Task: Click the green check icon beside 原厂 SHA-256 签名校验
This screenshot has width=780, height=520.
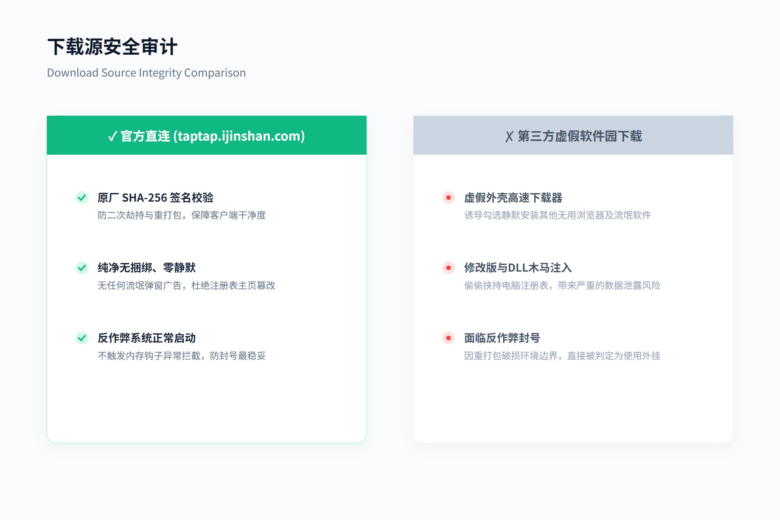Action: coord(82,198)
